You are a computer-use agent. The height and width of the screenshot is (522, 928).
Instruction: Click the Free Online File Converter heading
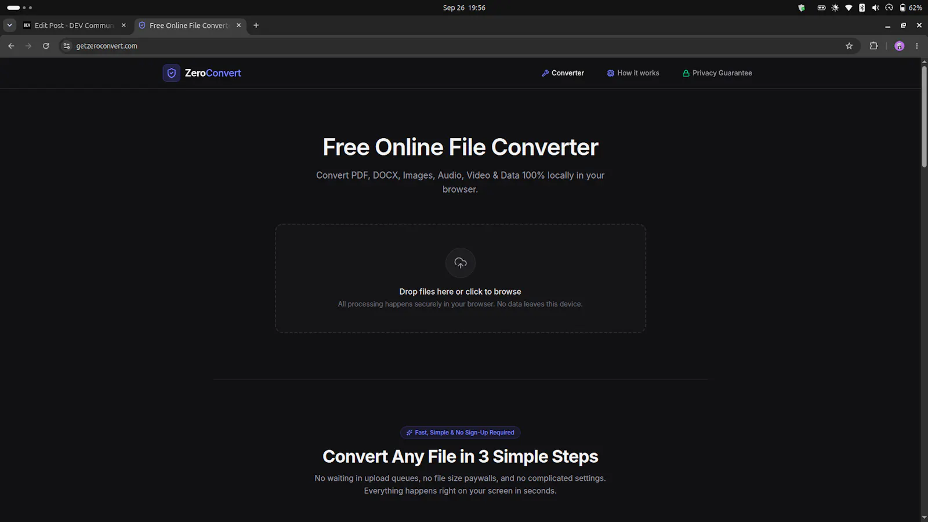pyautogui.click(x=461, y=147)
